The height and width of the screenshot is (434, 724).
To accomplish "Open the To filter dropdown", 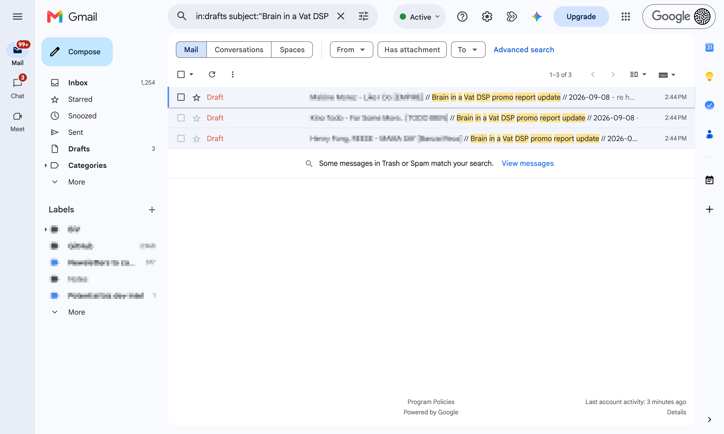I will click(468, 50).
